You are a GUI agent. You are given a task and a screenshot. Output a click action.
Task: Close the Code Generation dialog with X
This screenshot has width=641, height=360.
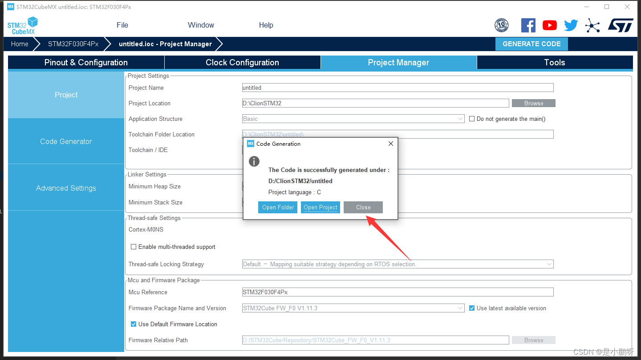point(391,144)
